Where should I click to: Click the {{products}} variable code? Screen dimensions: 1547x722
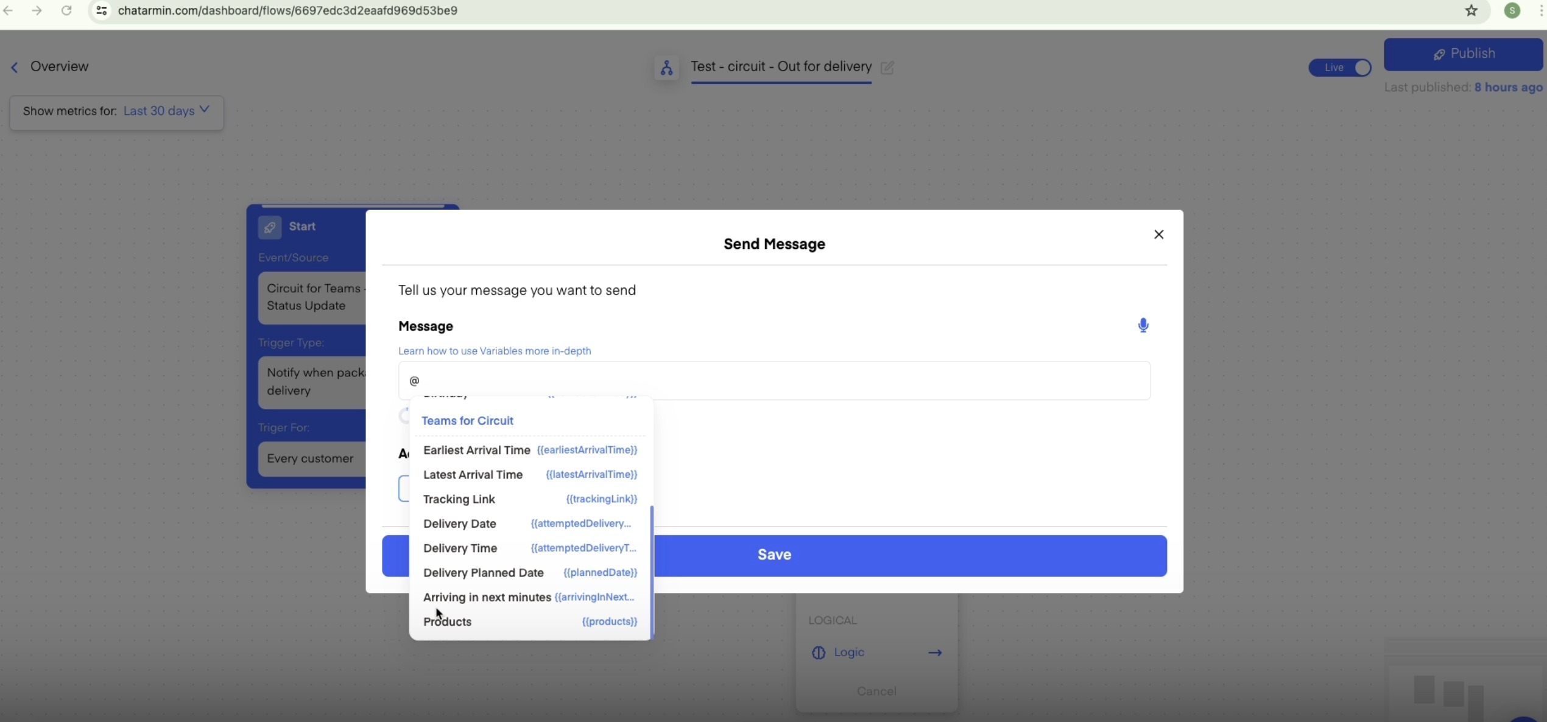click(609, 622)
